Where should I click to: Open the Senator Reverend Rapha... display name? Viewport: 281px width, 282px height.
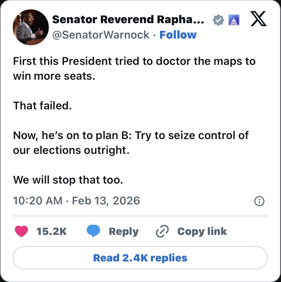coord(128,20)
